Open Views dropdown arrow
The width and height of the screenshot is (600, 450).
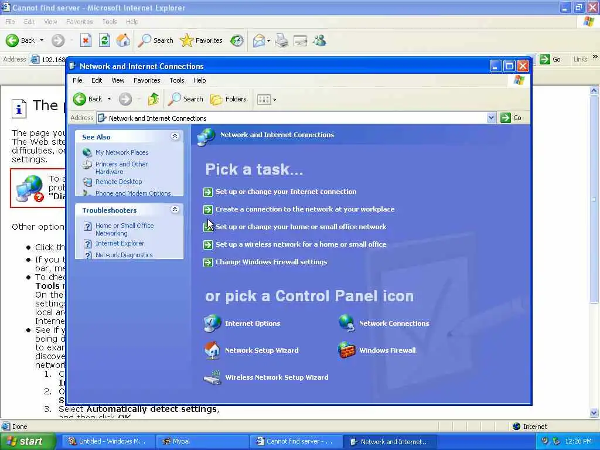tap(274, 100)
